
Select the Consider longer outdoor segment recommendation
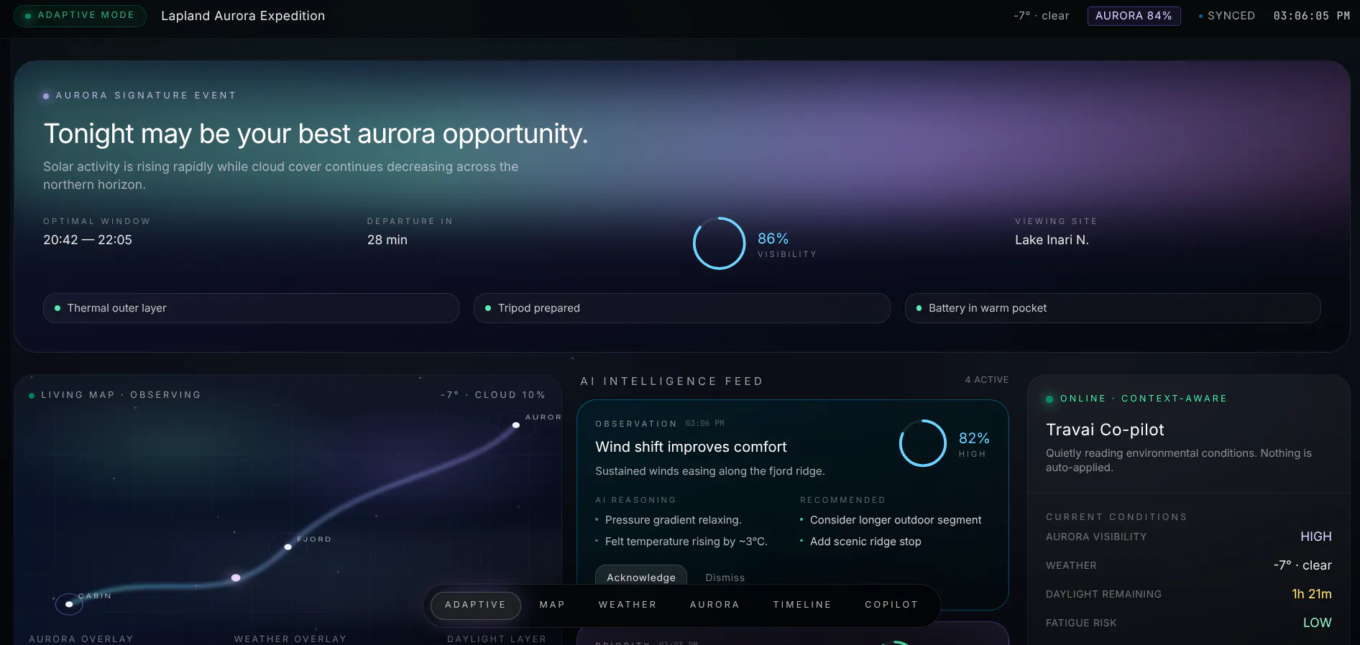point(896,520)
